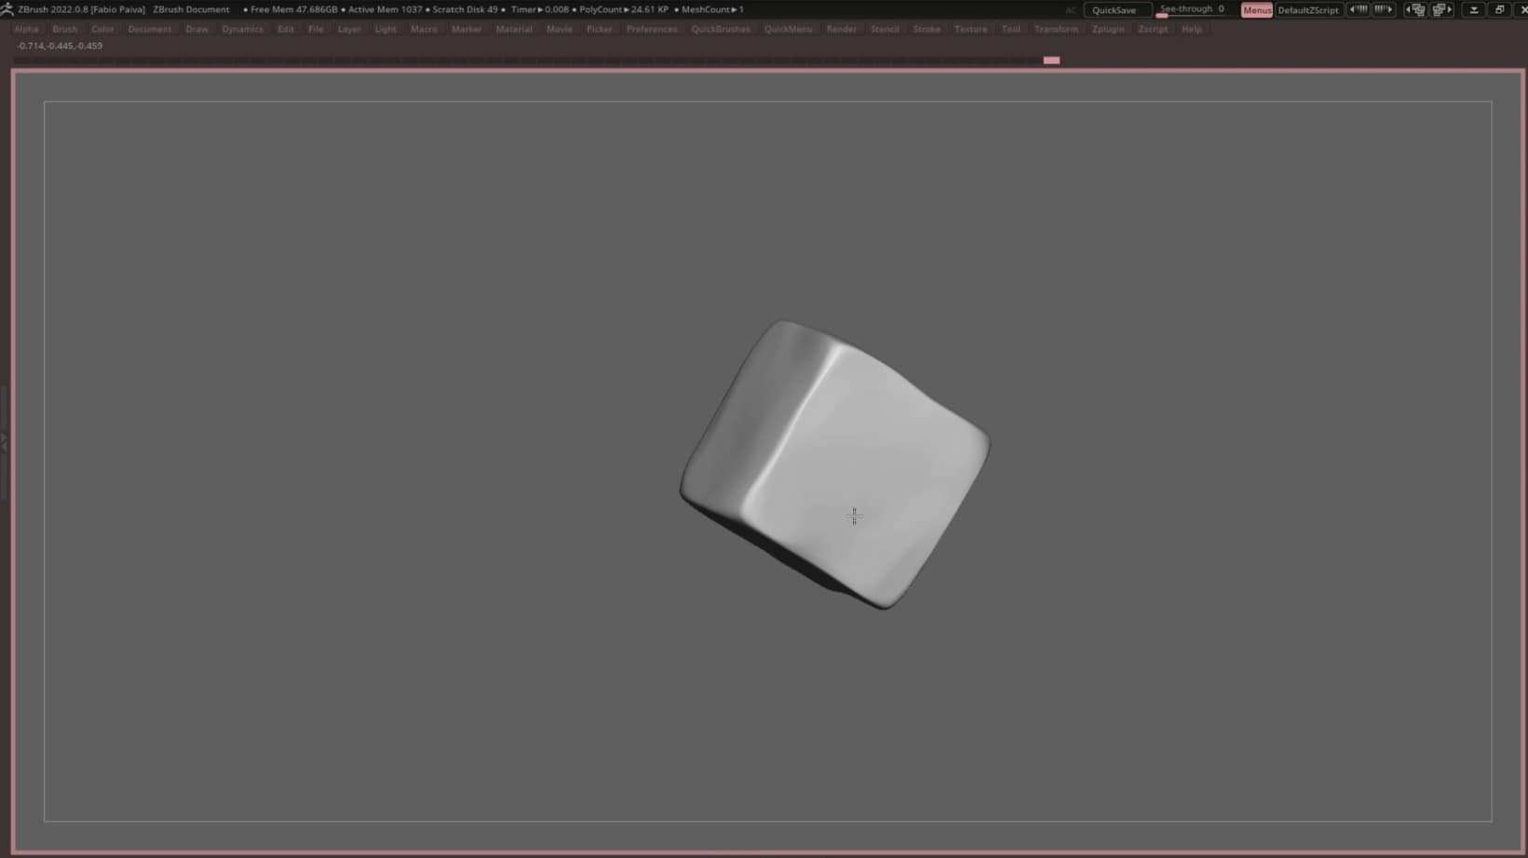Open the Draw menu
The image size is (1528, 858).
tap(196, 29)
